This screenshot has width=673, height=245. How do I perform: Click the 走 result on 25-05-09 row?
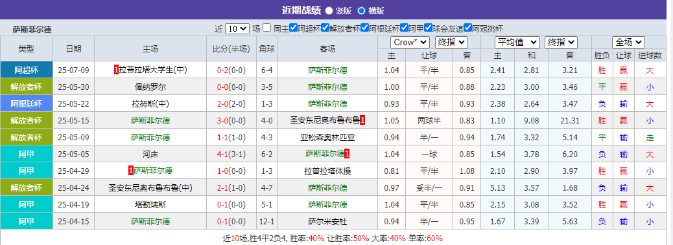point(650,138)
